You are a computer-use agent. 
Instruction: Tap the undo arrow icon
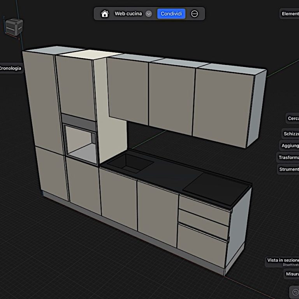tap(295, 292)
